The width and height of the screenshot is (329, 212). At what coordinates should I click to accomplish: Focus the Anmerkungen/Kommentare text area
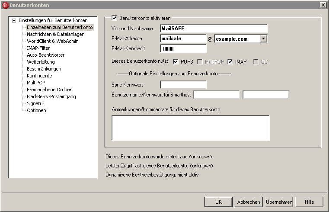tap(190, 128)
